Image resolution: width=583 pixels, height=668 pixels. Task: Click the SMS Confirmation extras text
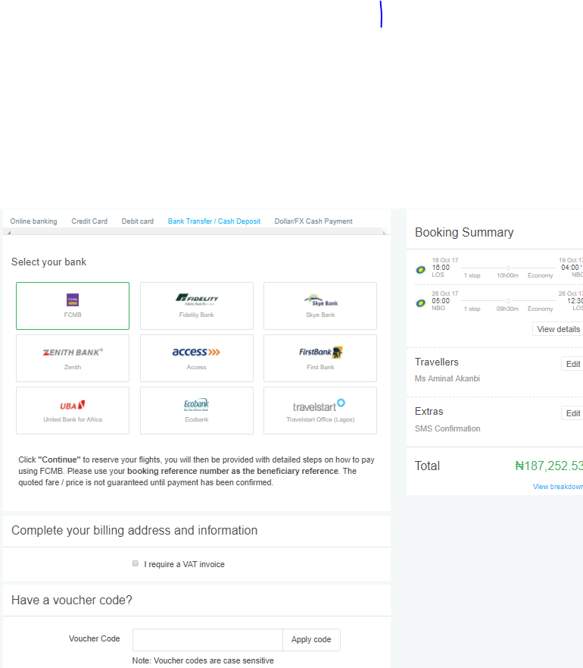point(447,428)
